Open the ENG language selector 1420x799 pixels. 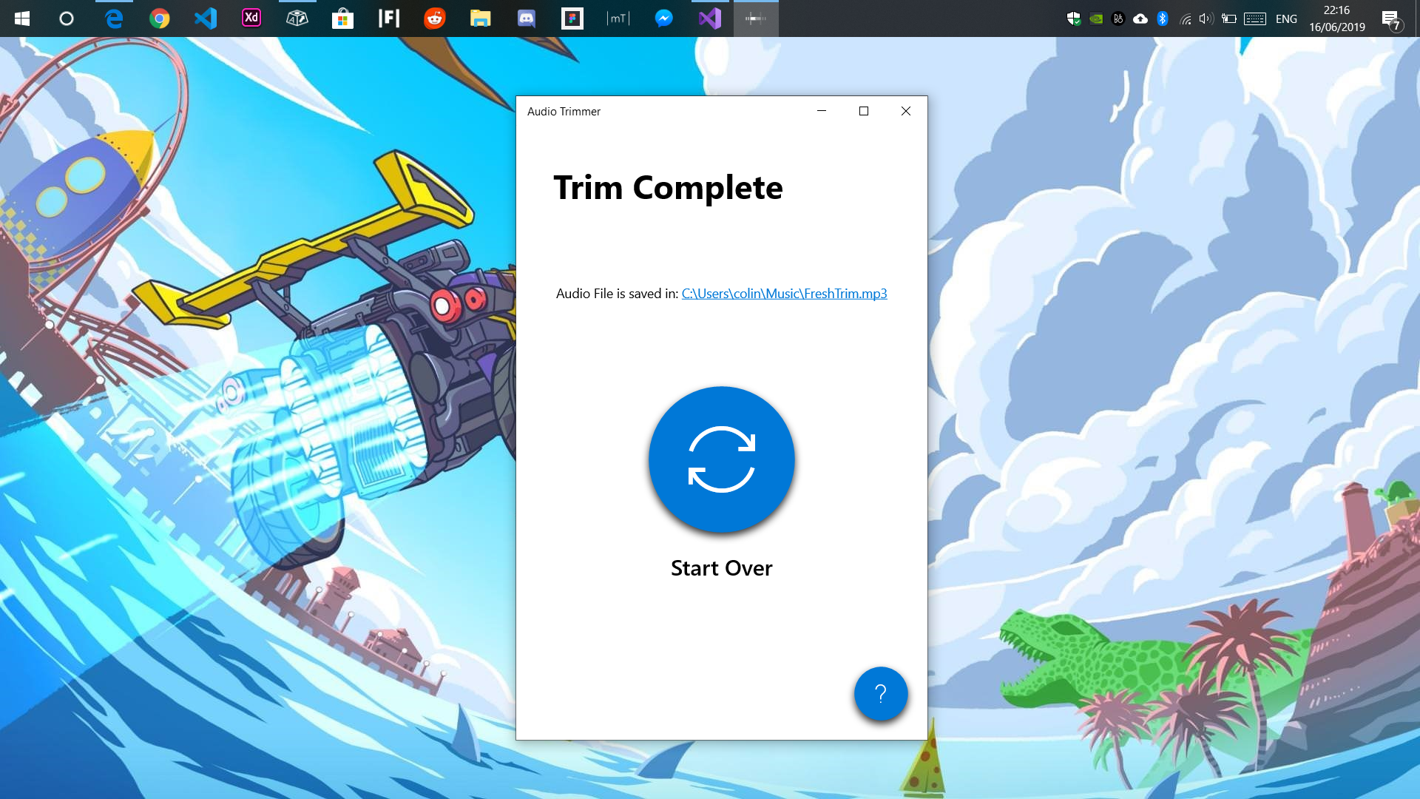coord(1286,18)
